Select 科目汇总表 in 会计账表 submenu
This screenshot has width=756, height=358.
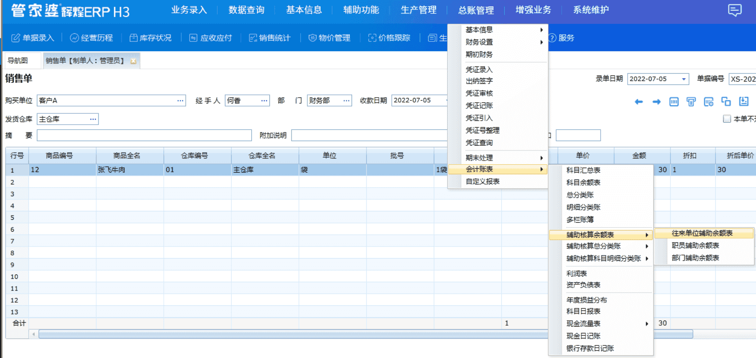(x=601, y=170)
